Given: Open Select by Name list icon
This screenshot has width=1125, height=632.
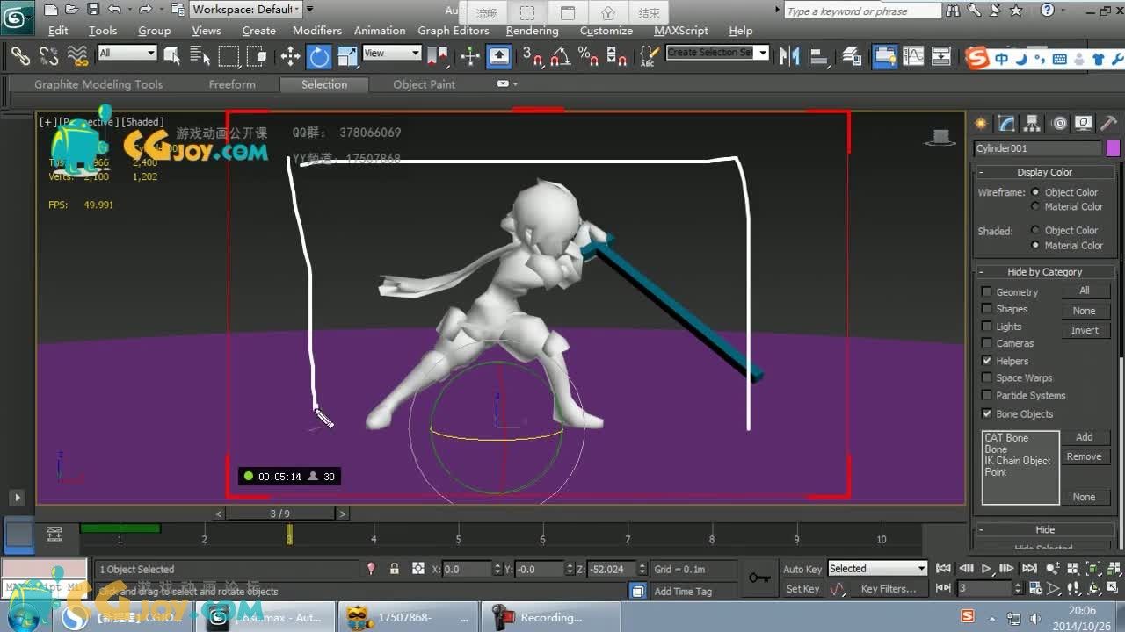Looking at the screenshot, I should [x=200, y=55].
